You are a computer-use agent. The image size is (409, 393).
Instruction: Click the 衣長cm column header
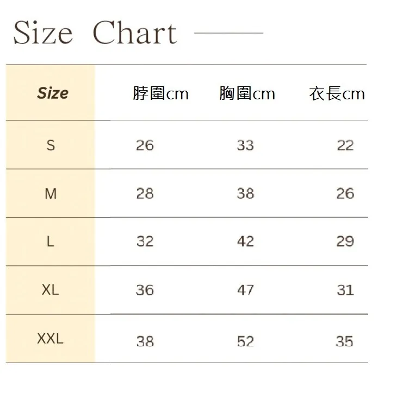pos(337,93)
